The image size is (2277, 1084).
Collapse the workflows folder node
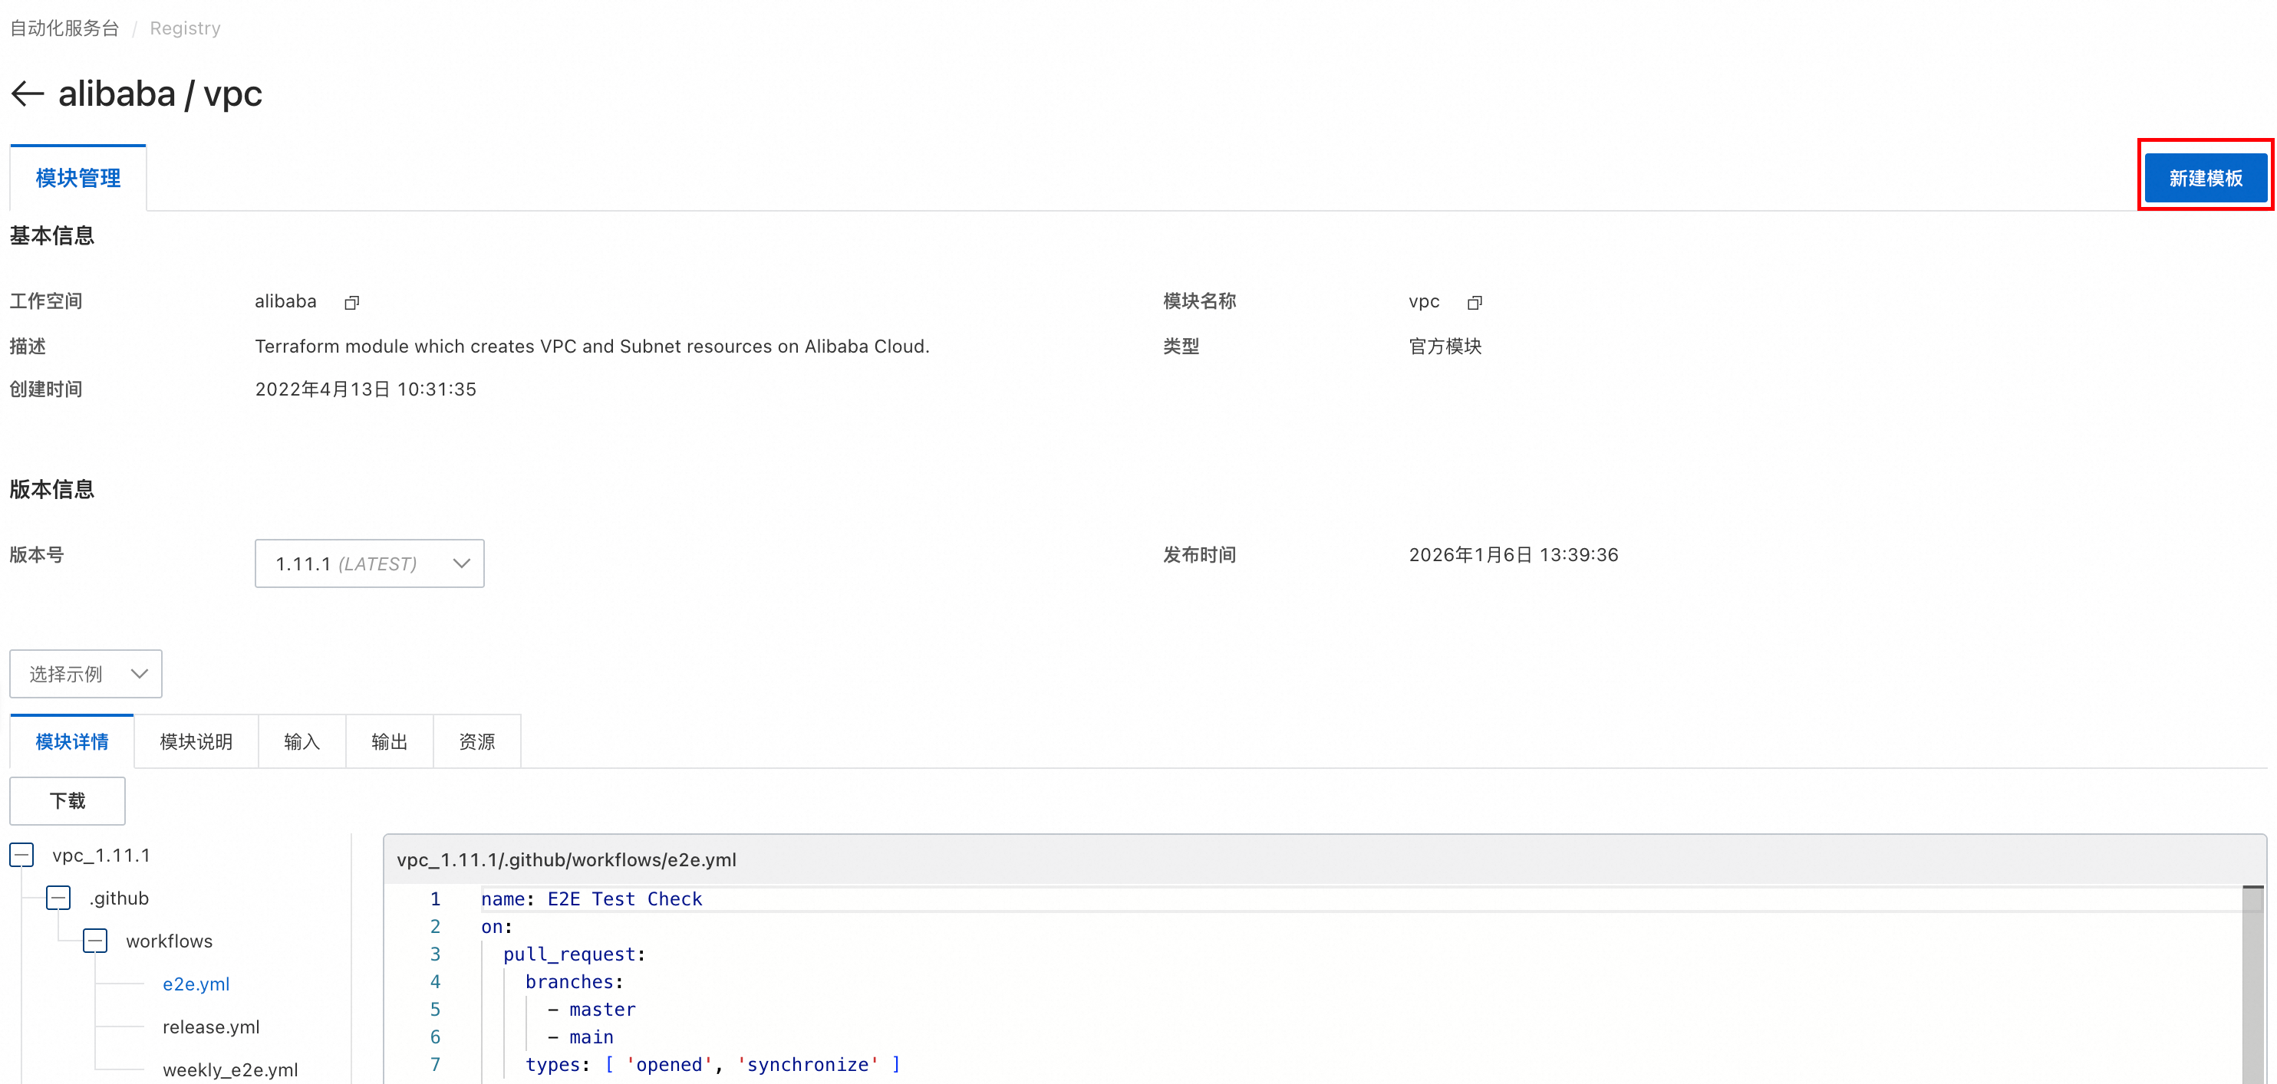pos(95,941)
